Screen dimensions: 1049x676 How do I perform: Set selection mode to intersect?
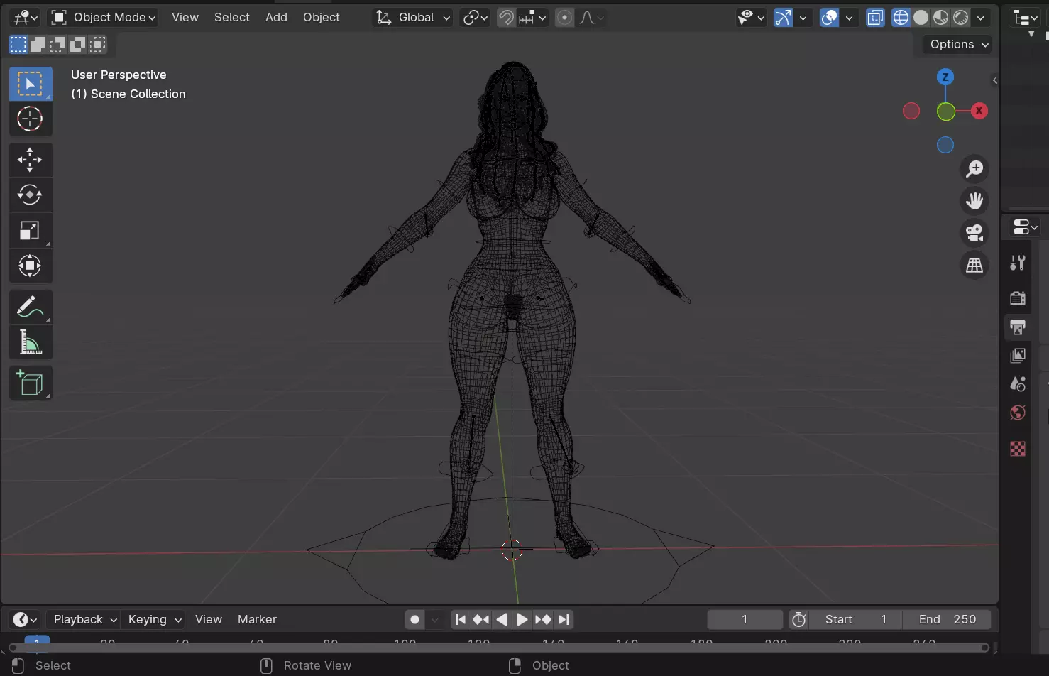click(97, 45)
